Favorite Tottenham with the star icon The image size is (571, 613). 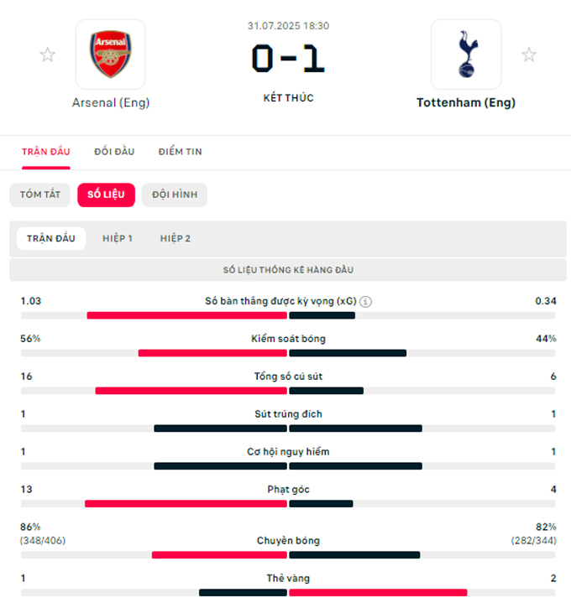click(x=529, y=55)
